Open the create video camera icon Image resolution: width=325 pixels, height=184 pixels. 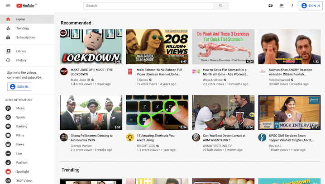[x=271, y=5]
